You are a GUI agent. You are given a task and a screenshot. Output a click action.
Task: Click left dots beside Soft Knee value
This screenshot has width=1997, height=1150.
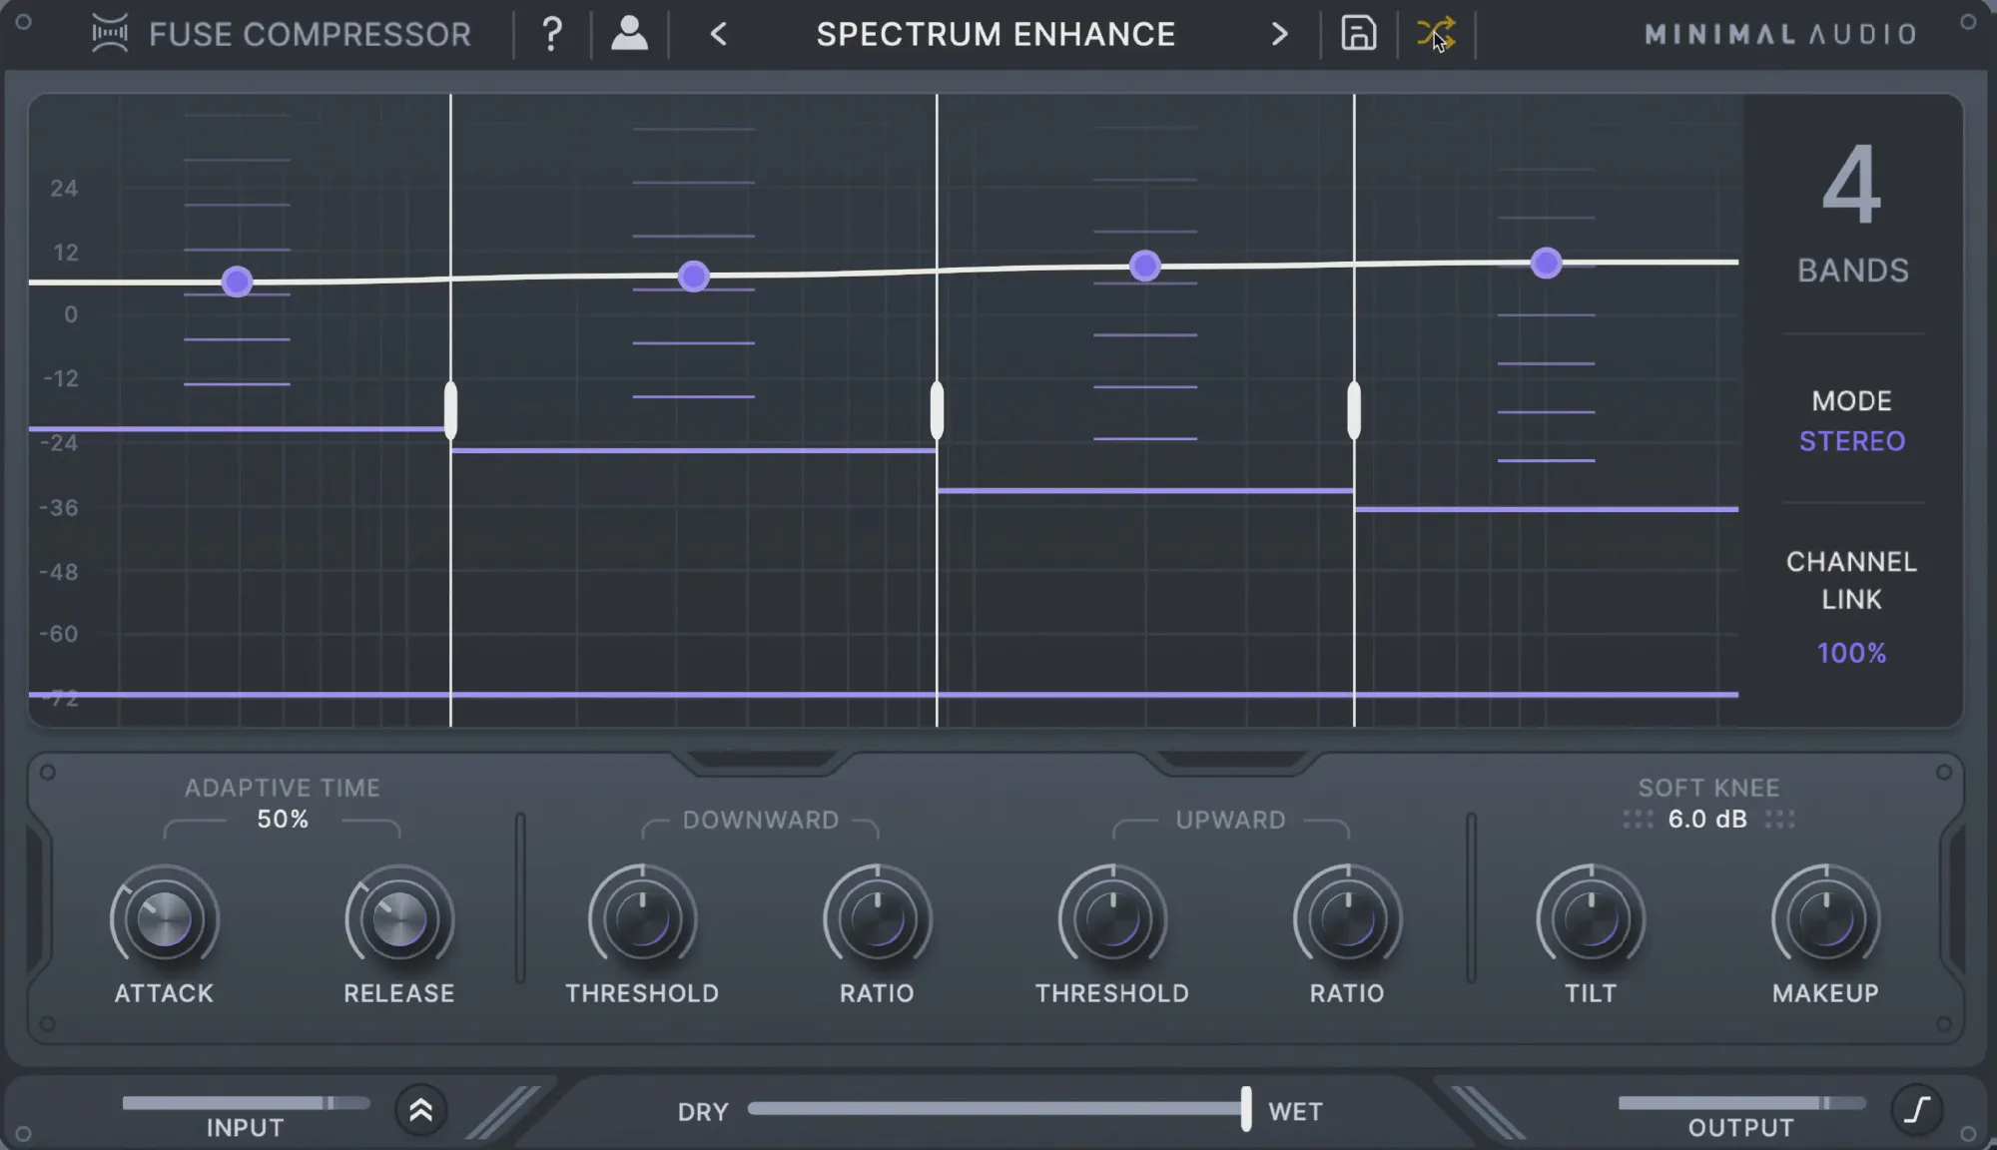pyautogui.click(x=1638, y=820)
